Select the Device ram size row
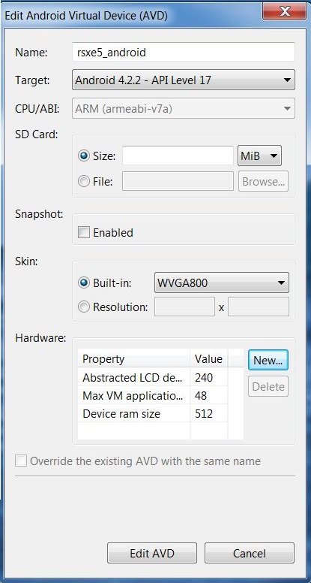The width and height of the screenshot is (311, 583). tap(153, 413)
